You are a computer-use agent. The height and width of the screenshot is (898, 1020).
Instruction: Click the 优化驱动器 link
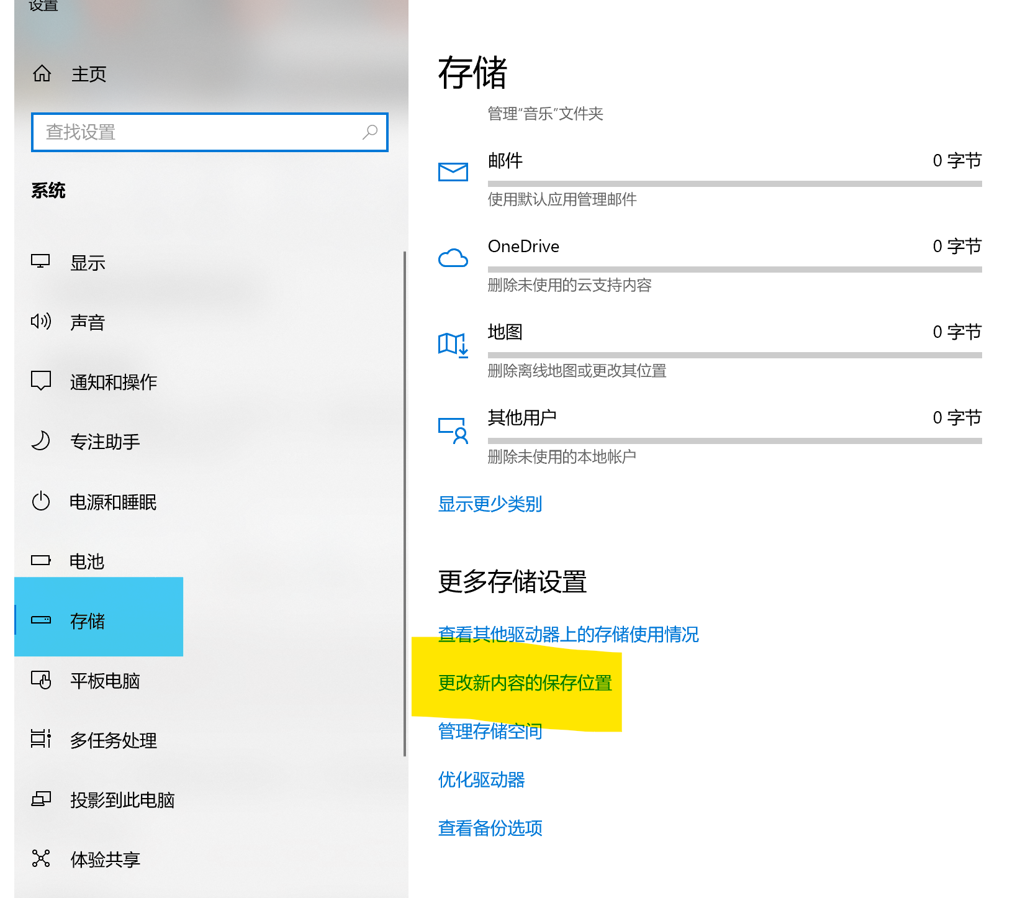481,779
